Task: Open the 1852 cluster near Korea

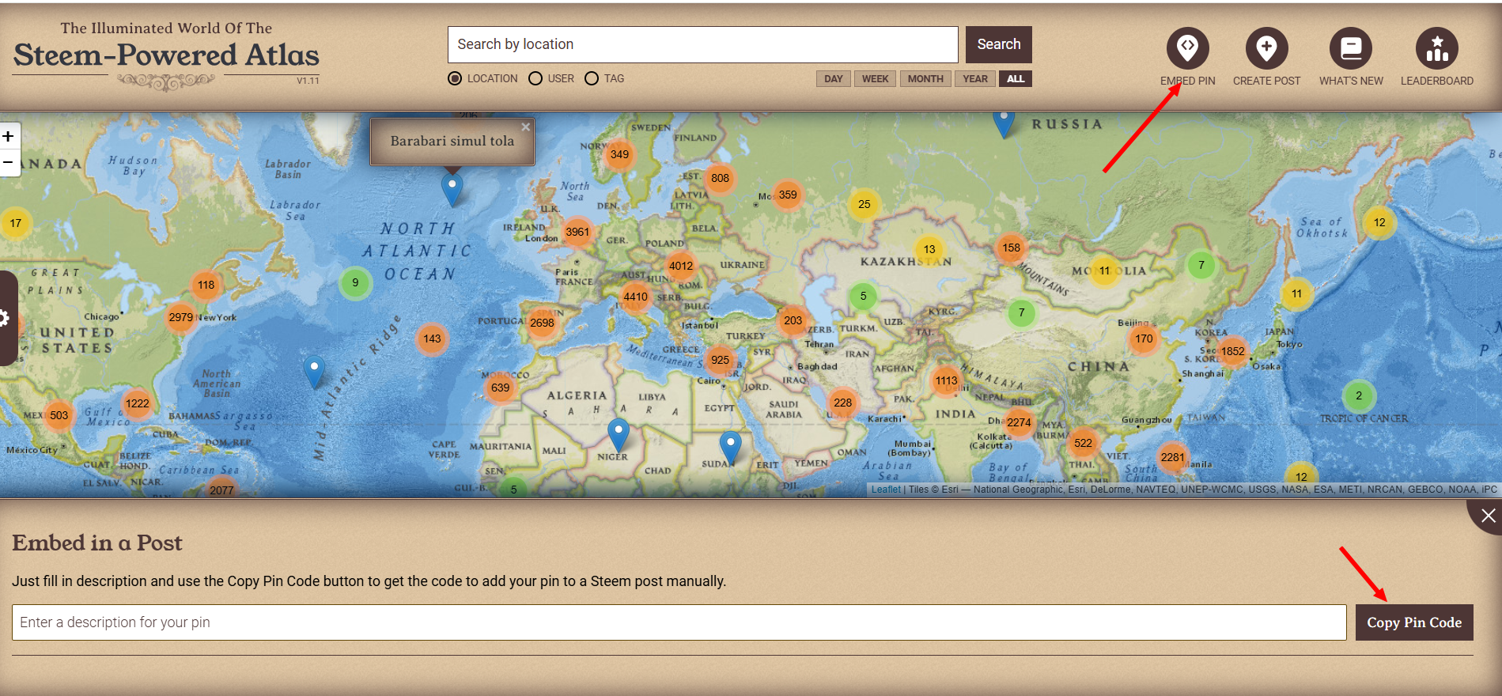Action: [x=1232, y=351]
